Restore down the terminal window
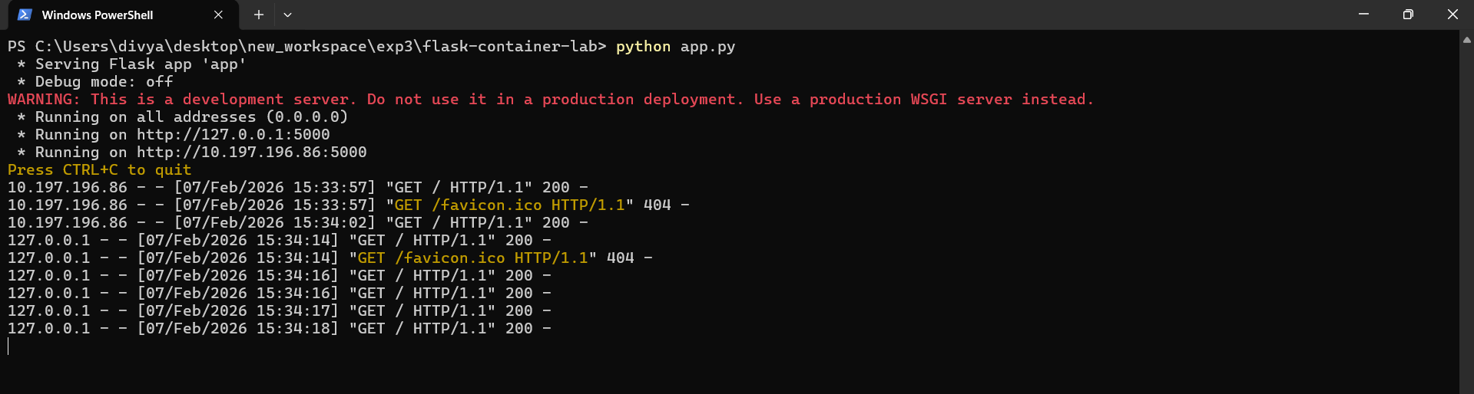 (1407, 15)
